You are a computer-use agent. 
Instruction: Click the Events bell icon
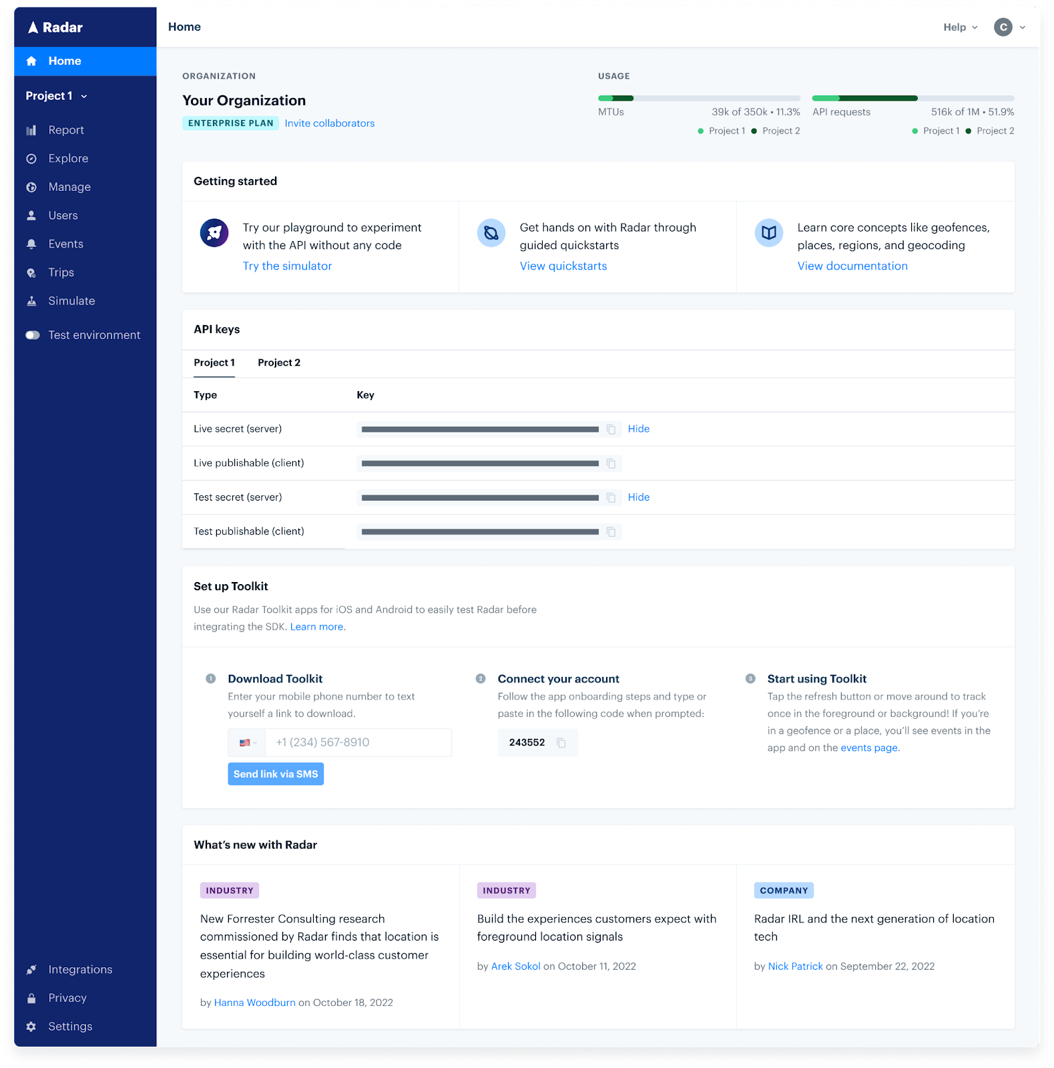pyautogui.click(x=31, y=244)
